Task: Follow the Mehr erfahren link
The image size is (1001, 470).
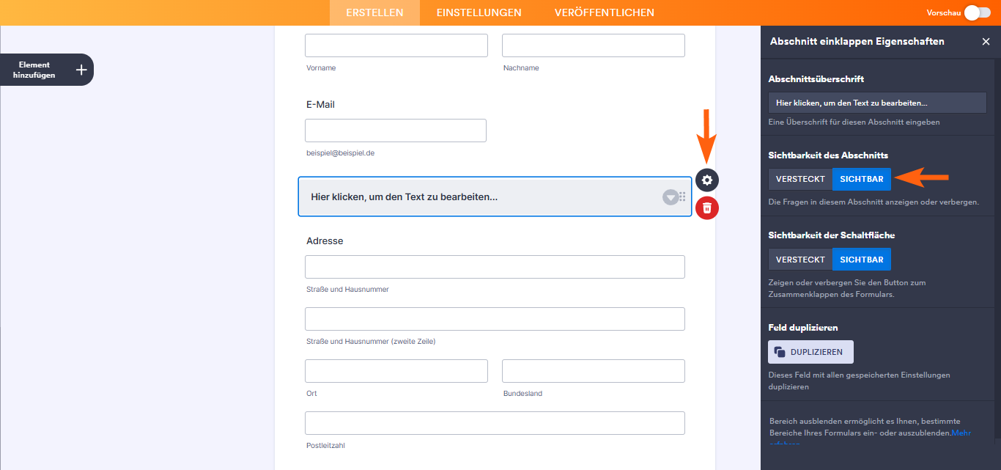Action: [x=961, y=433]
